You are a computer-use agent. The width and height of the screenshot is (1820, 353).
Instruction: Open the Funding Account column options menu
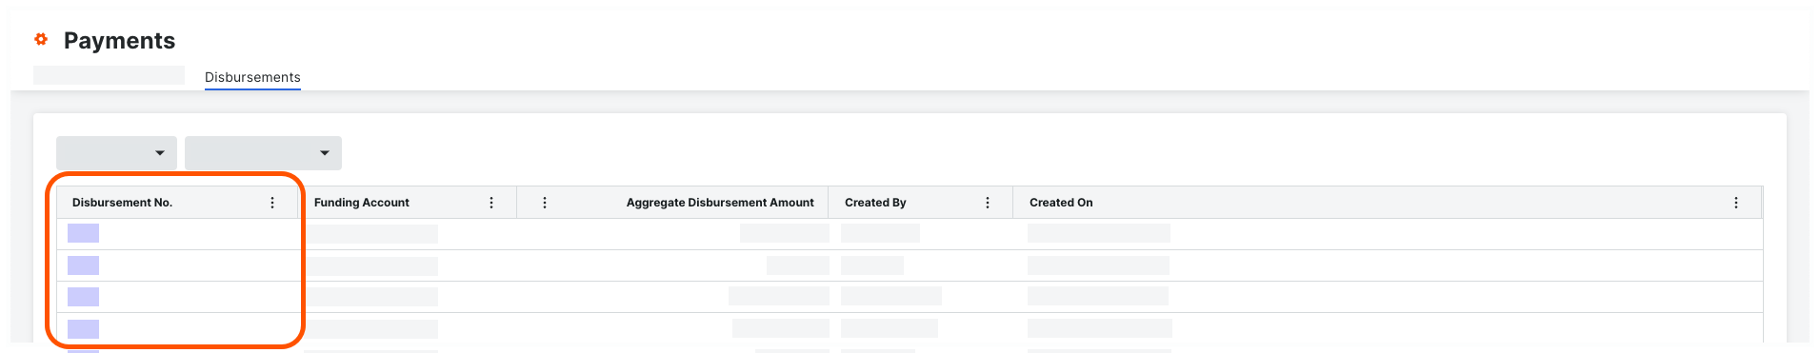pos(491,203)
